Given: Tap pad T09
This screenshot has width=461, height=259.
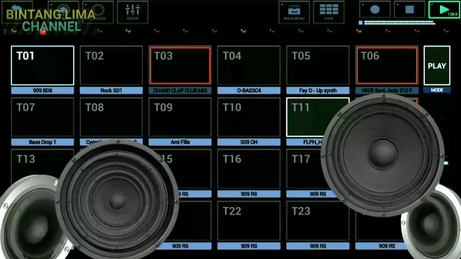Looking at the screenshot, I should pos(180,117).
